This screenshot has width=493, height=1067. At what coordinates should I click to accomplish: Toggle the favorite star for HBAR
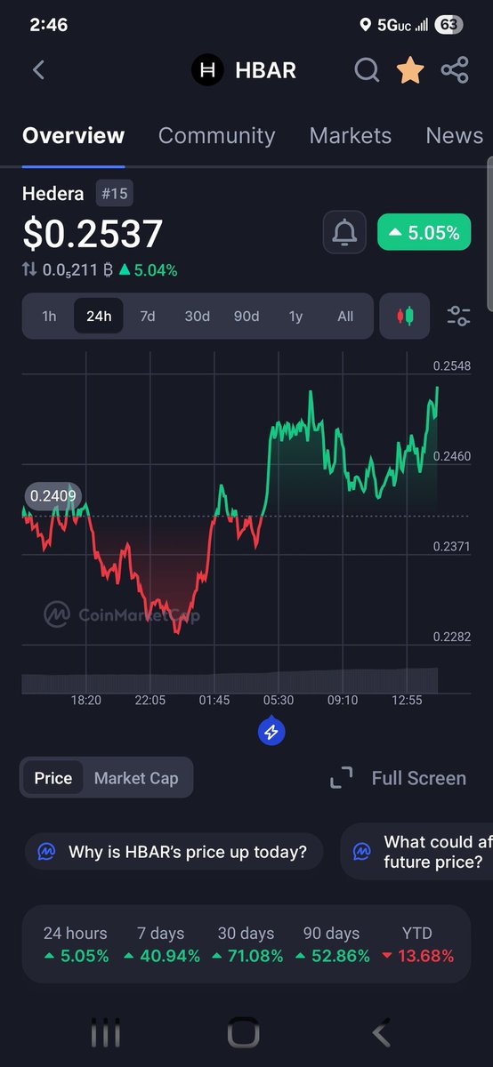409,69
